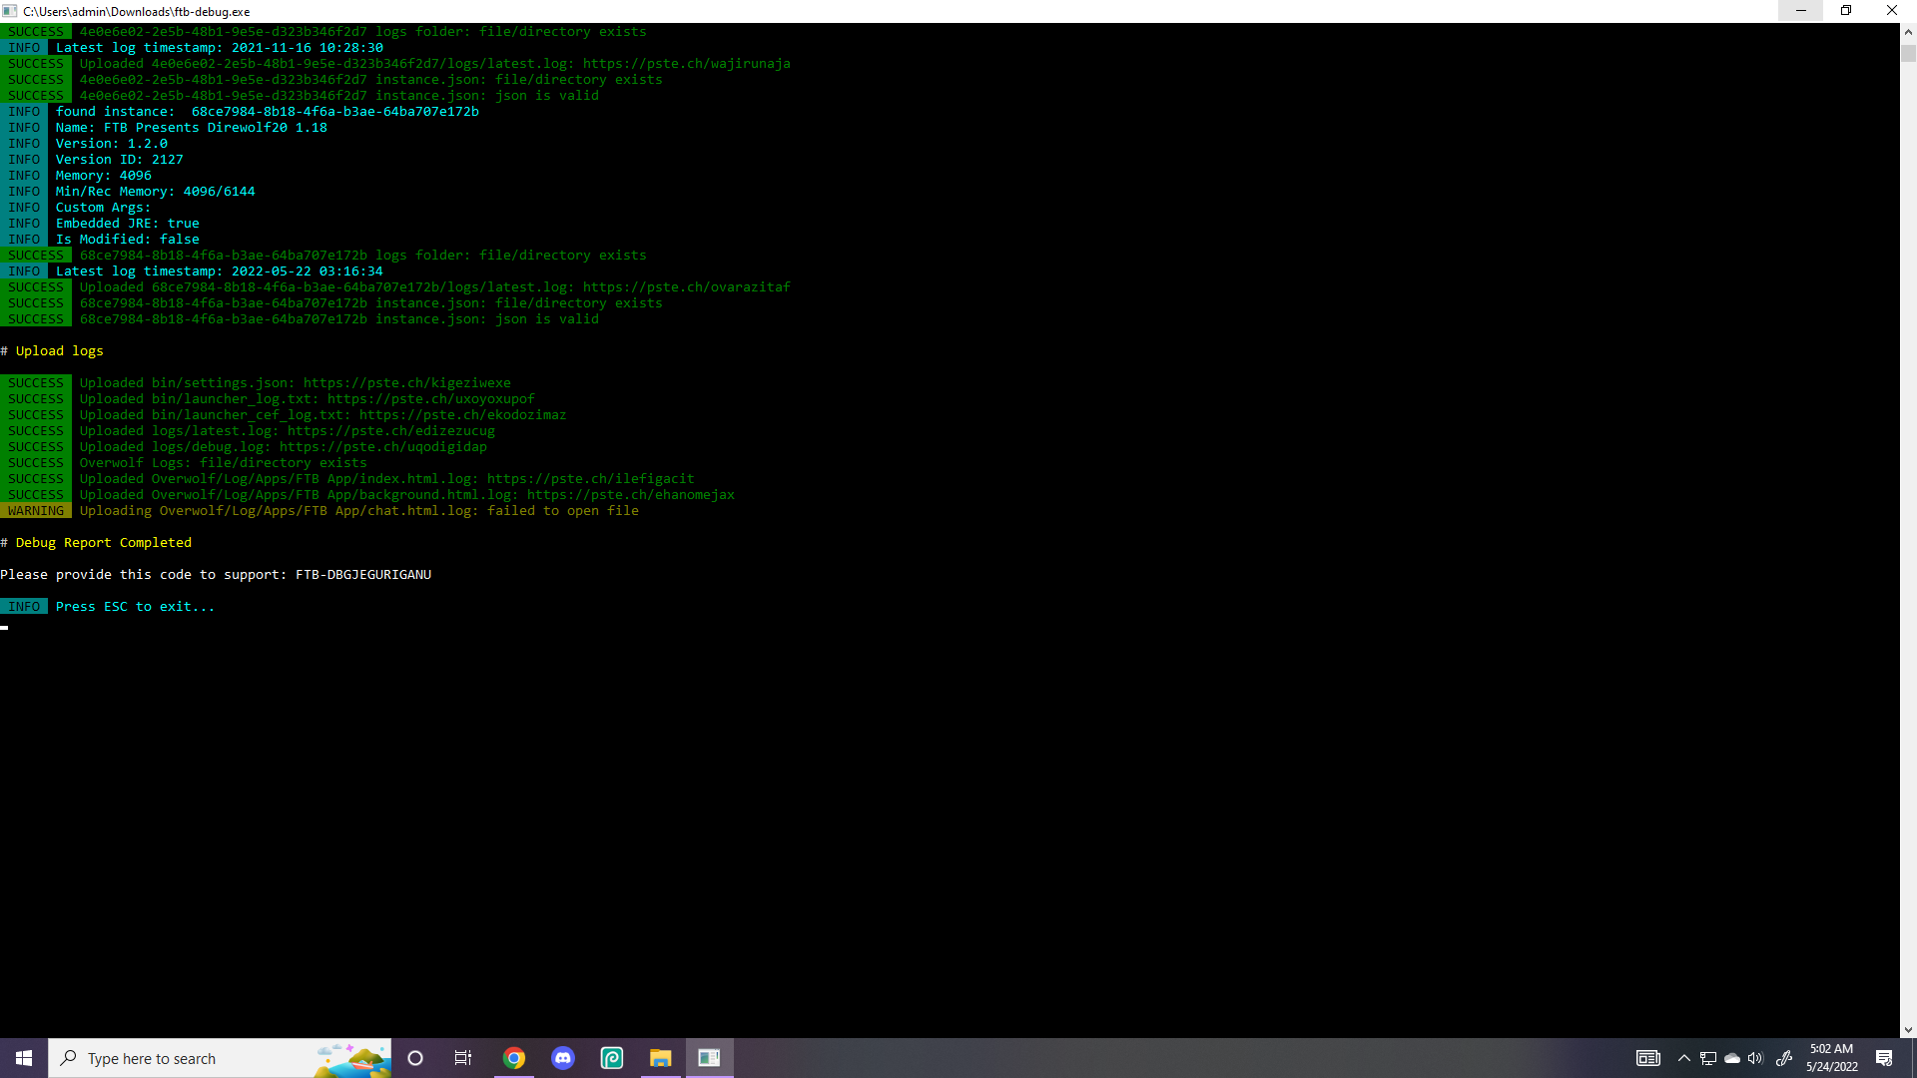
Task: Open the green P app in taskbar
Action: coord(612,1058)
